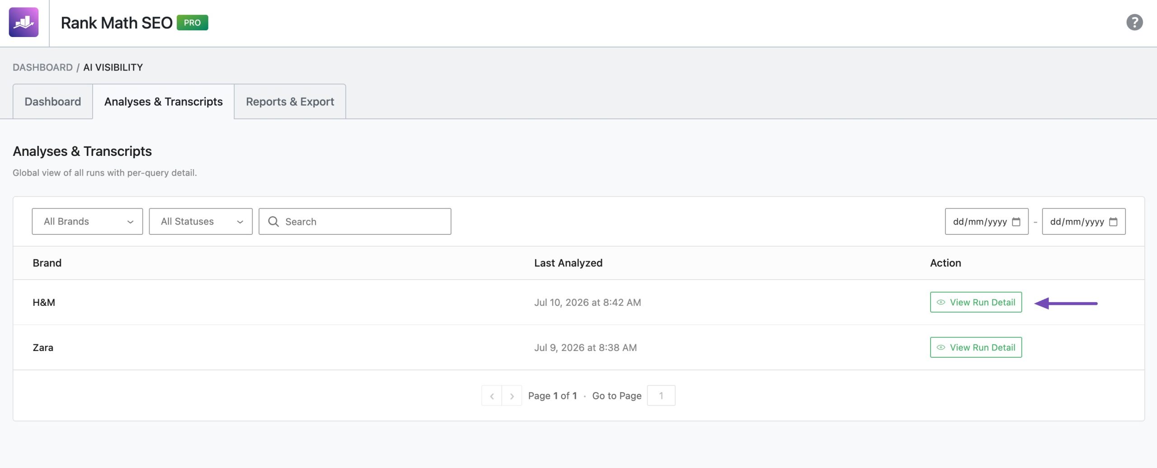Click the start date dd/mm/yyyy field
Screen dimensions: 1157x468
pos(987,221)
